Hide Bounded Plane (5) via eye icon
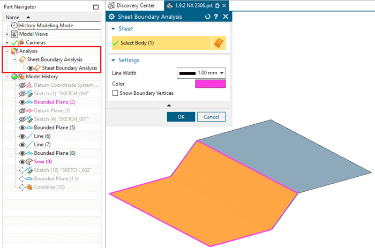This screenshot has width=375, height=248. click(x=22, y=127)
